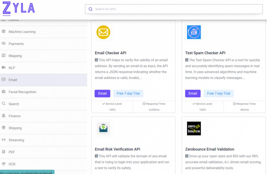The height and width of the screenshot is (174, 267).
Task: Click the Streaming broadcast icon
Action: click(4, 140)
